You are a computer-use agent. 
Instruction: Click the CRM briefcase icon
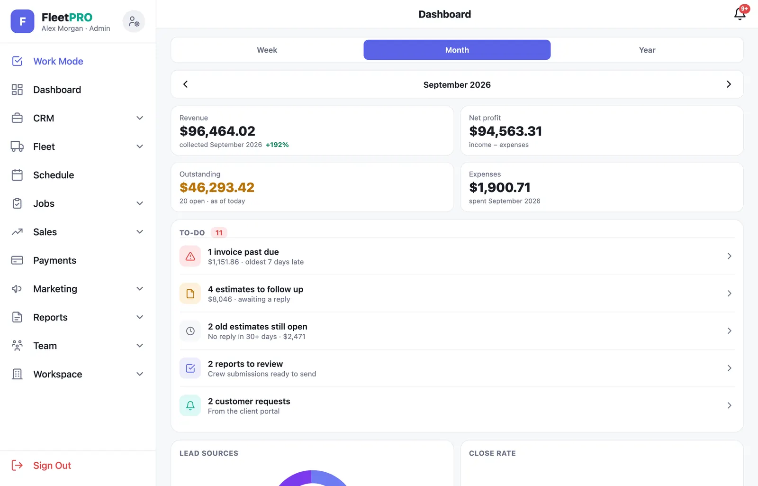[17, 118]
